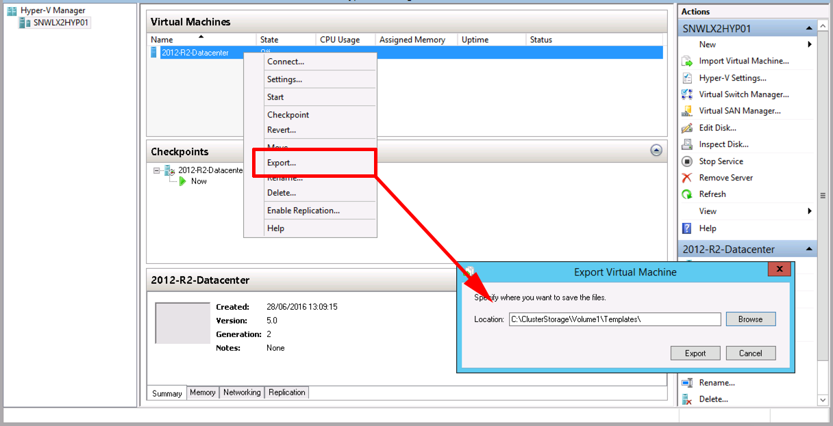
Task: Click the Import Virtual Machine icon
Action: 687,61
